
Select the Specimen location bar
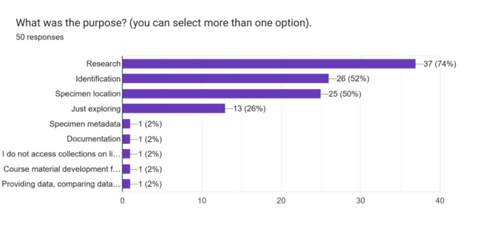point(221,94)
